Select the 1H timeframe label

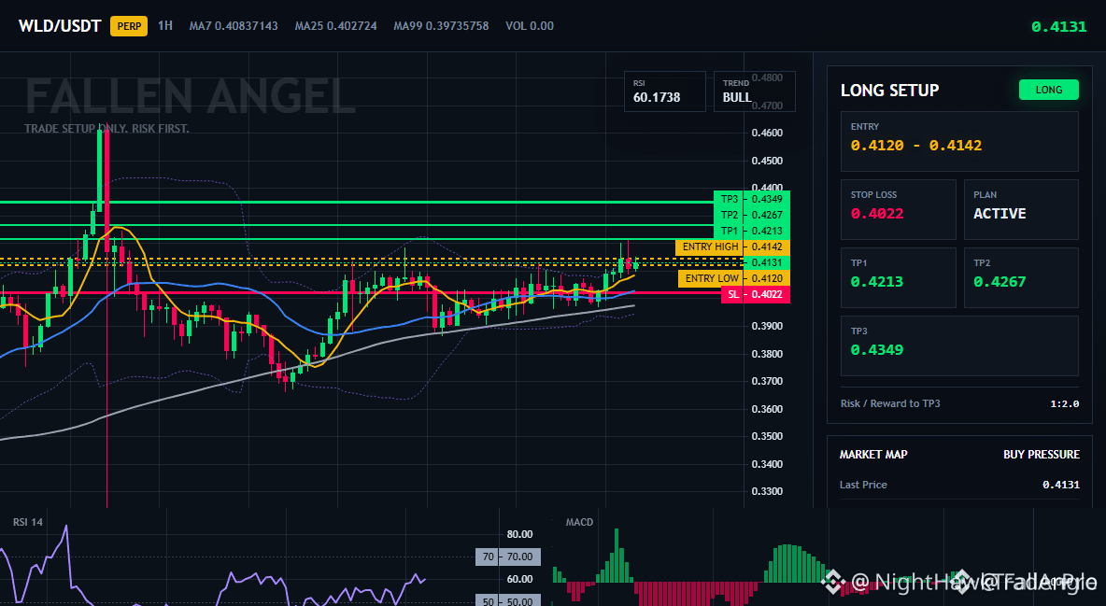tap(165, 26)
